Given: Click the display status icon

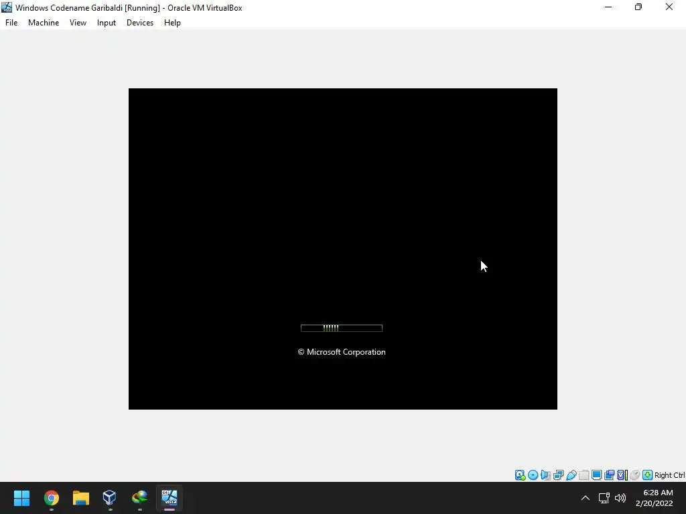Looking at the screenshot, I should 596,475.
